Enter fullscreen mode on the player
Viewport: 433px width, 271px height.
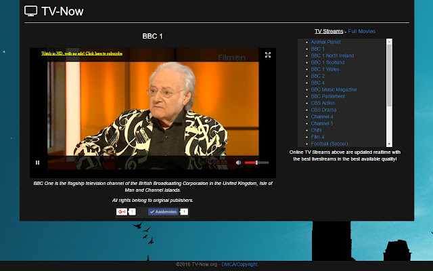tap(268, 55)
